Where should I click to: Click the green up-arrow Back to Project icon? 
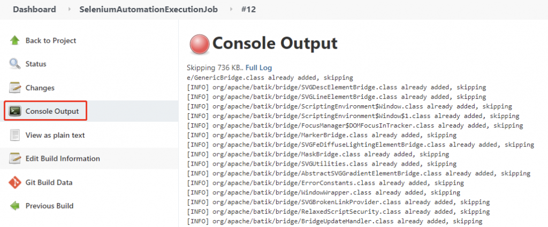(15, 41)
